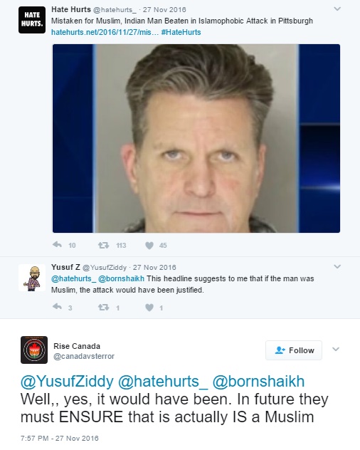Open the Rise Canada profile avatar
This screenshot has width=360, height=450.
34,350
